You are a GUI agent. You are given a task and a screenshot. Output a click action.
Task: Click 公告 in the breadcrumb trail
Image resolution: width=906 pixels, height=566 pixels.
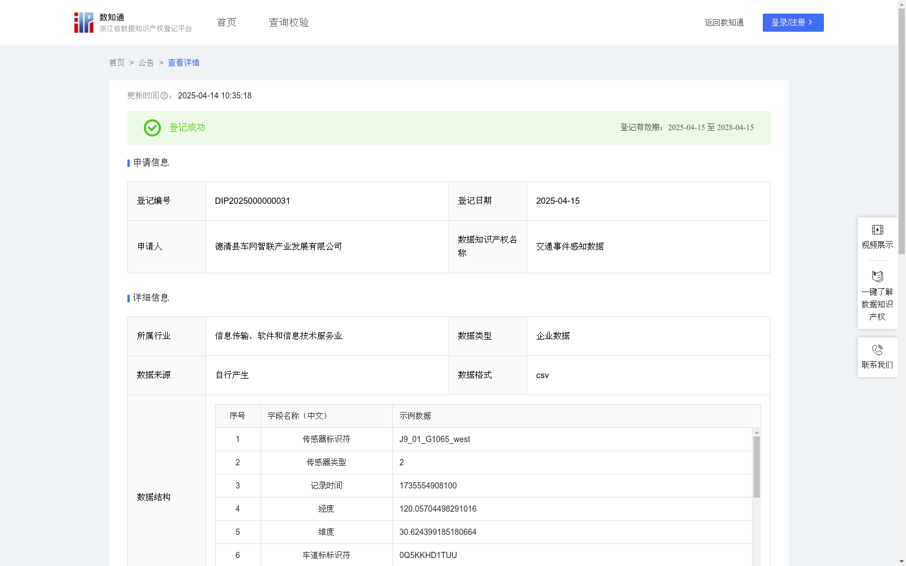point(146,63)
